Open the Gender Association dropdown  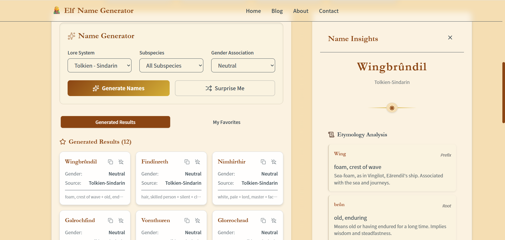243,66
